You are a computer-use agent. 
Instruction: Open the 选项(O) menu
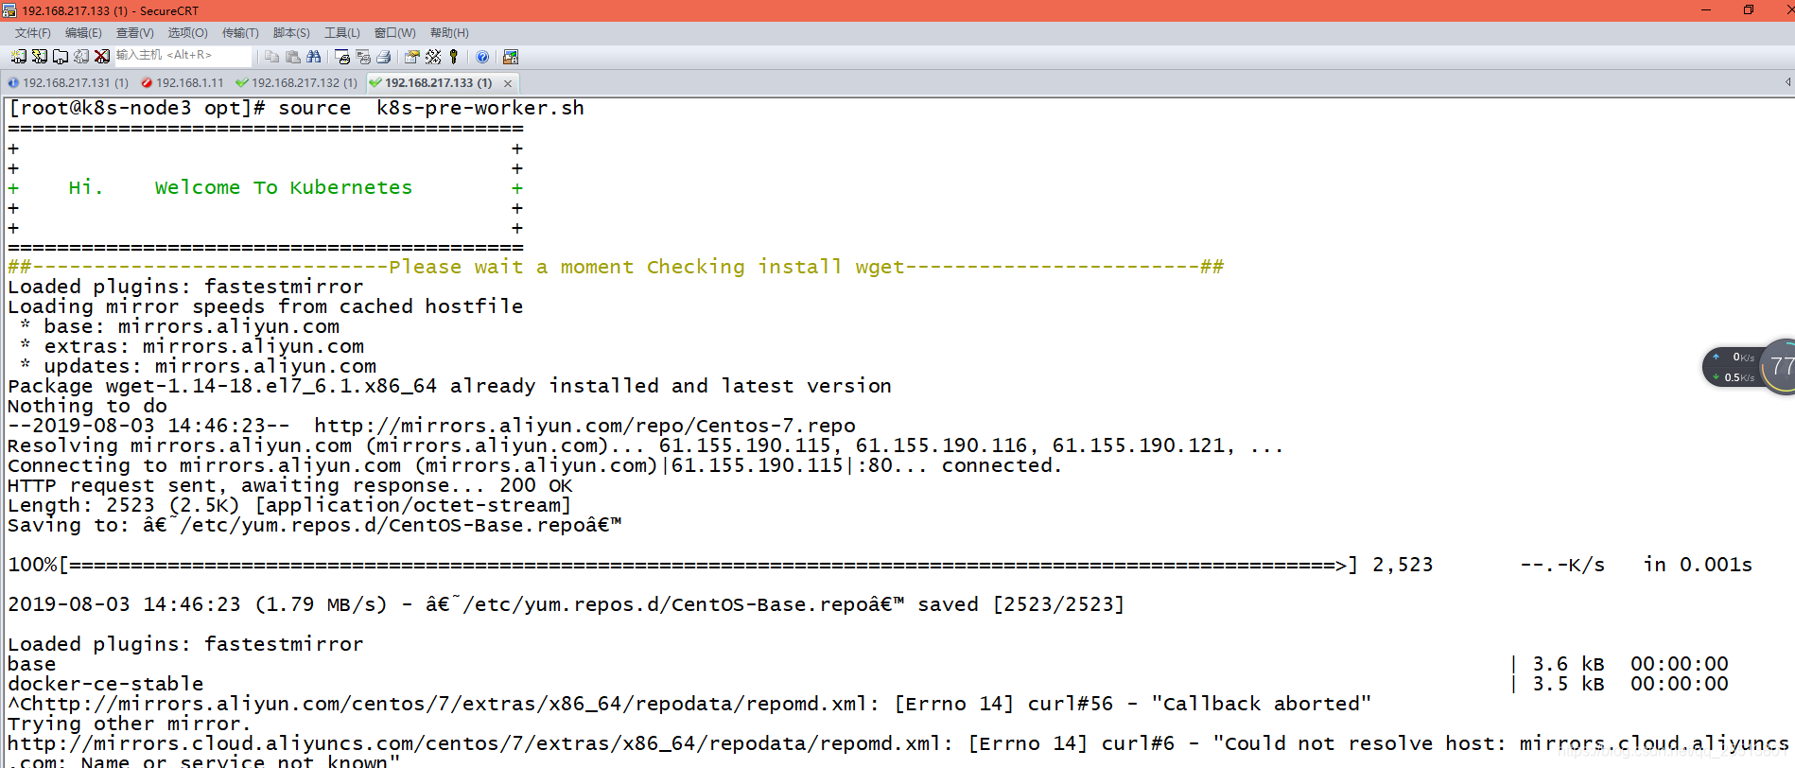(x=187, y=33)
